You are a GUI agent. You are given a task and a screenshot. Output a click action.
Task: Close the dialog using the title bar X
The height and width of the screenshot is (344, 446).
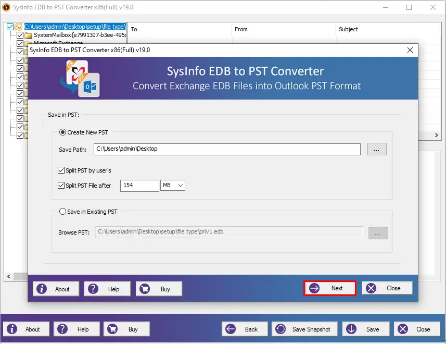tap(410, 50)
